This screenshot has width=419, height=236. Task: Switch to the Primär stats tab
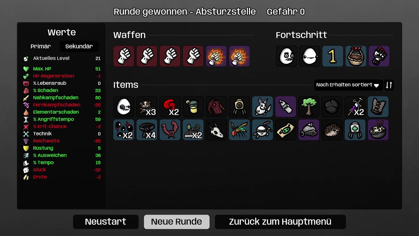[x=41, y=46]
